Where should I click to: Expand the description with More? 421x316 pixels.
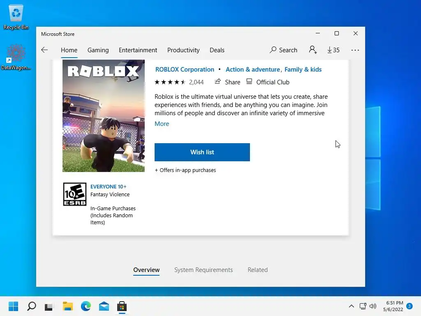pyautogui.click(x=162, y=124)
